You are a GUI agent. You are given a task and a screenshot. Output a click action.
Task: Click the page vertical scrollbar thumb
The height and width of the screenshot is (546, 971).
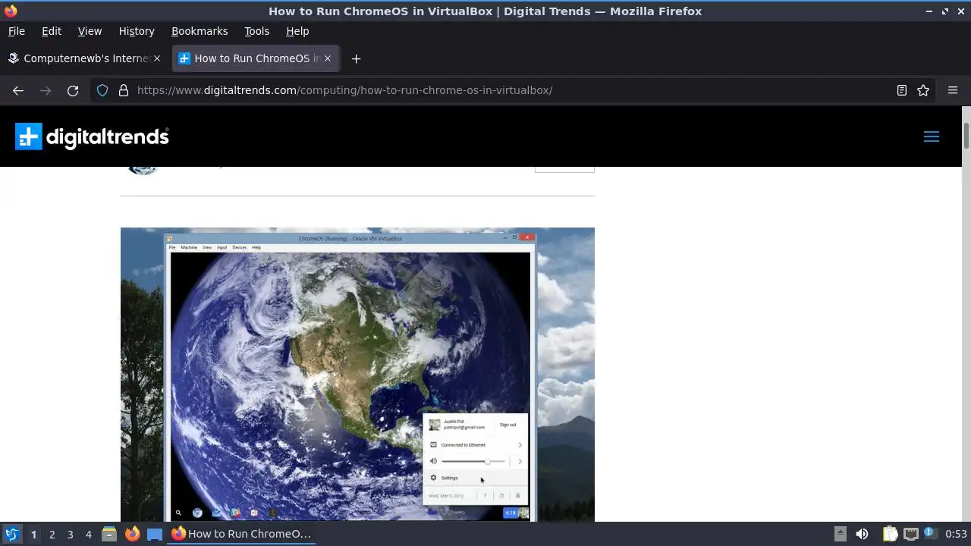pyautogui.click(x=966, y=136)
